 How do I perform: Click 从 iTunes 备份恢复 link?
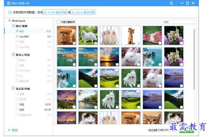(x=55, y=12)
